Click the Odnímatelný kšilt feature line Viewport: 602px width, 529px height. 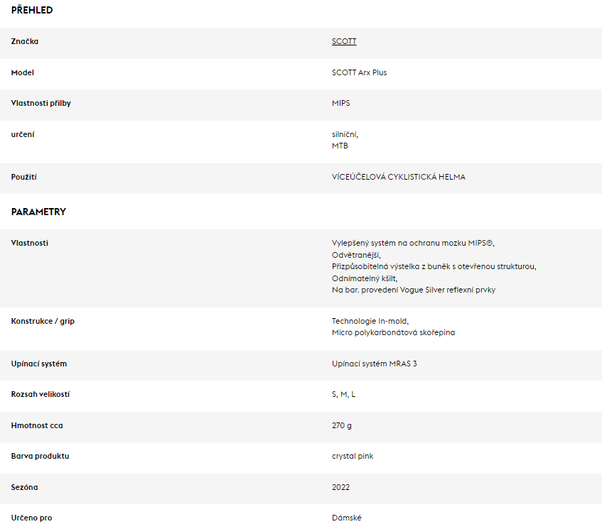click(x=365, y=278)
